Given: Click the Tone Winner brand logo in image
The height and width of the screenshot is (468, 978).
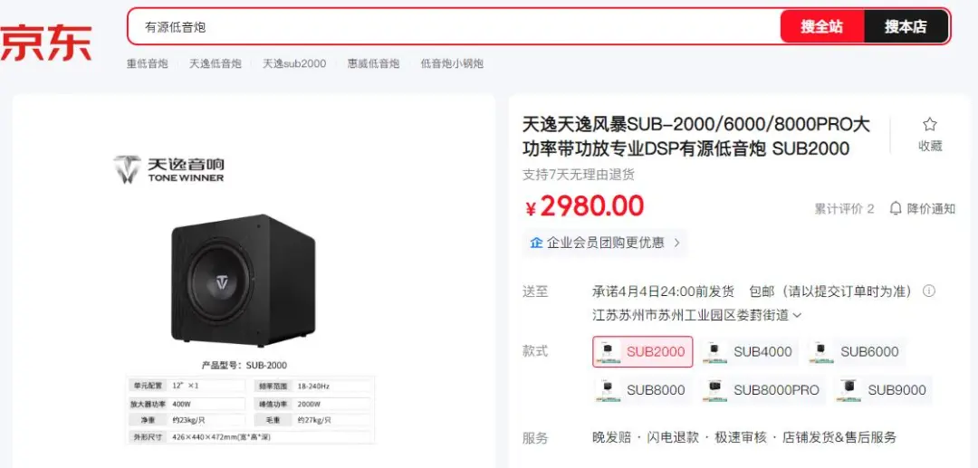Looking at the screenshot, I should pyautogui.click(x=168, y=169).
